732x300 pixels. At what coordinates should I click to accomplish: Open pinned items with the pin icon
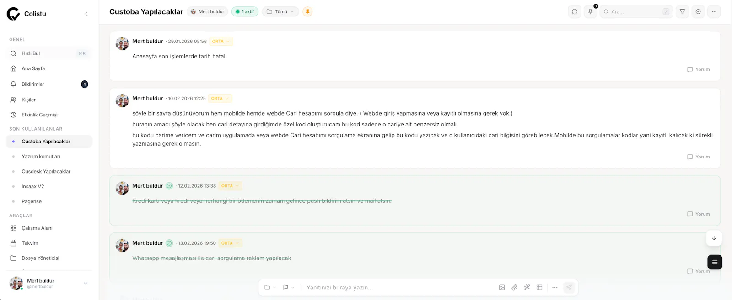click(591, 11)
